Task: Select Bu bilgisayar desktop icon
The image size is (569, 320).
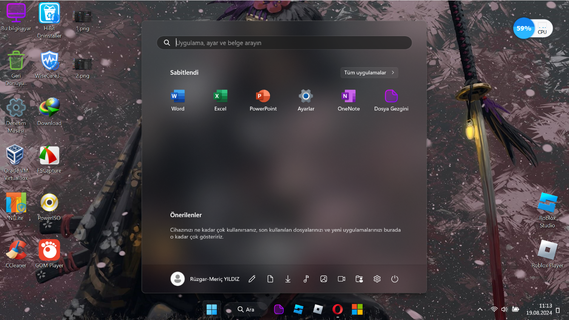Action: coord(16,17)
